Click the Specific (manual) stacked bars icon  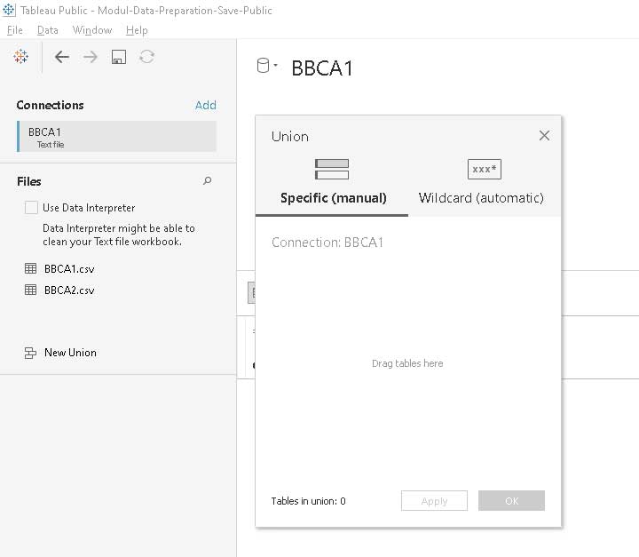pos(332,169)
